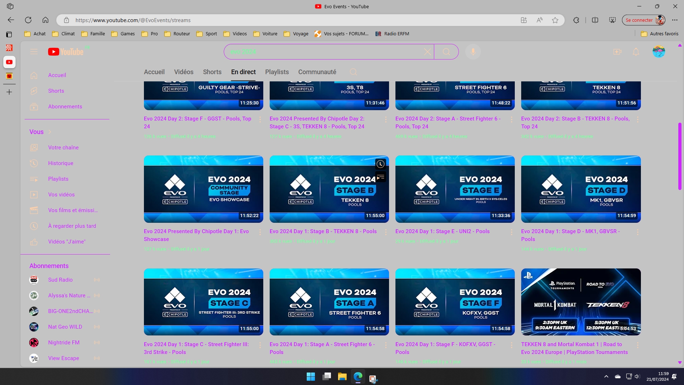
Task: Clear the search box with X
Action: click(427, 52)
